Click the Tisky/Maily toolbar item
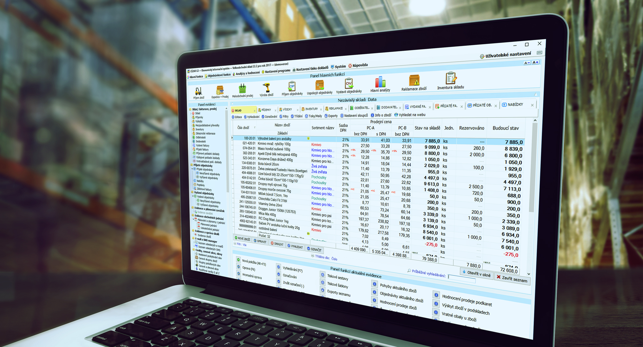Image resolution: width=643 pixels, height=347 pixels. tap(313, 116)
